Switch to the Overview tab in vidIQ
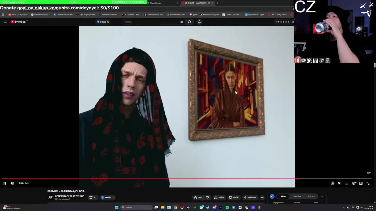 [x=297, y=196]
